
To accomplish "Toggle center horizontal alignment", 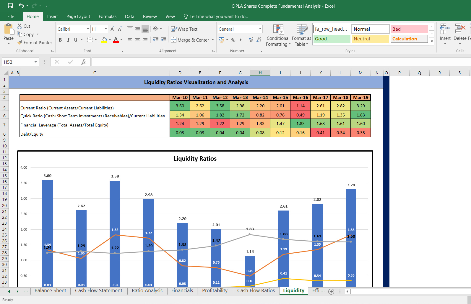I will tap(138, 40).
